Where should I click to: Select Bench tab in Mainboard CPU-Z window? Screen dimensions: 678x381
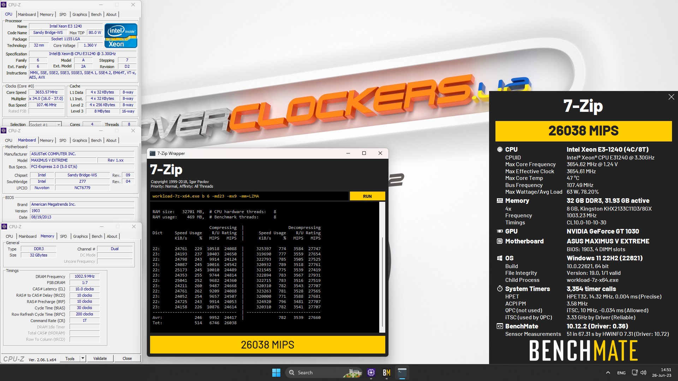[96, 140]
